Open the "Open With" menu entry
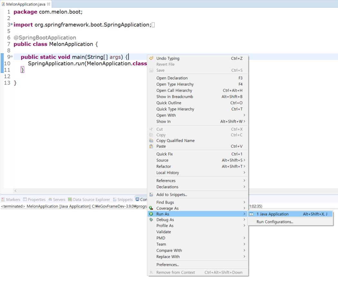Viewport: 338px width, 282px height. coord(166,115)
